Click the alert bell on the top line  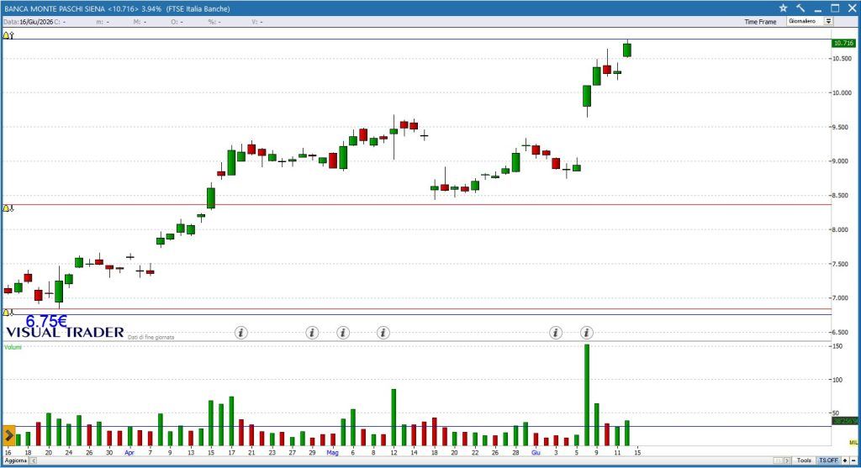pyautogui.click(x=6, y=35)
